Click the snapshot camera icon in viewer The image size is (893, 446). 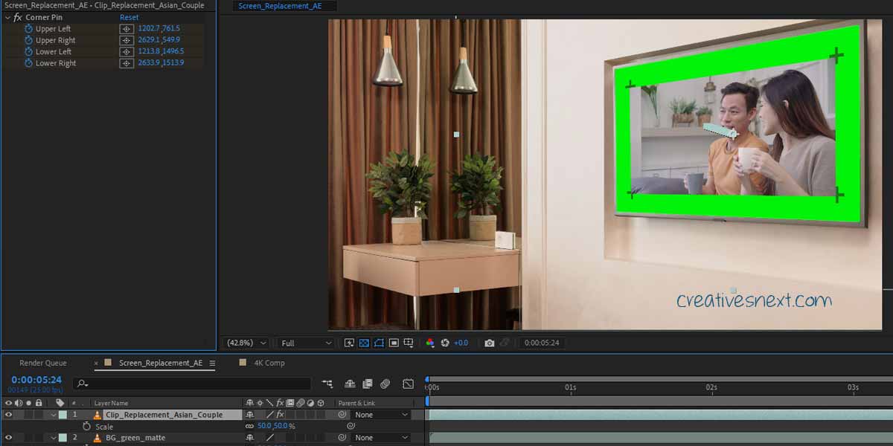pos(489,343)
